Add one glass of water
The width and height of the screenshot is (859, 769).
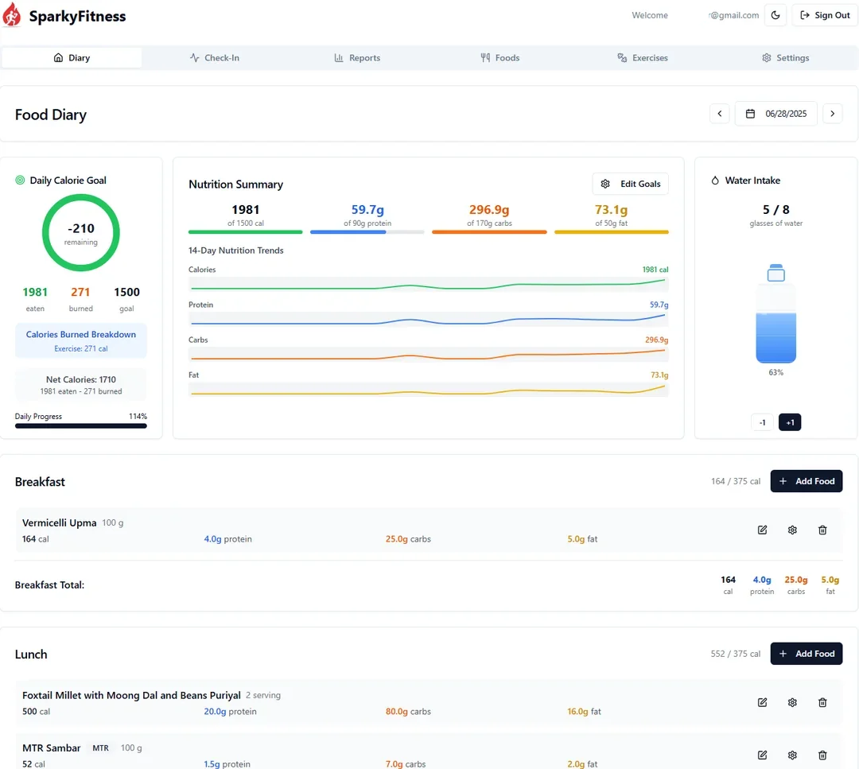coord(790,422)
